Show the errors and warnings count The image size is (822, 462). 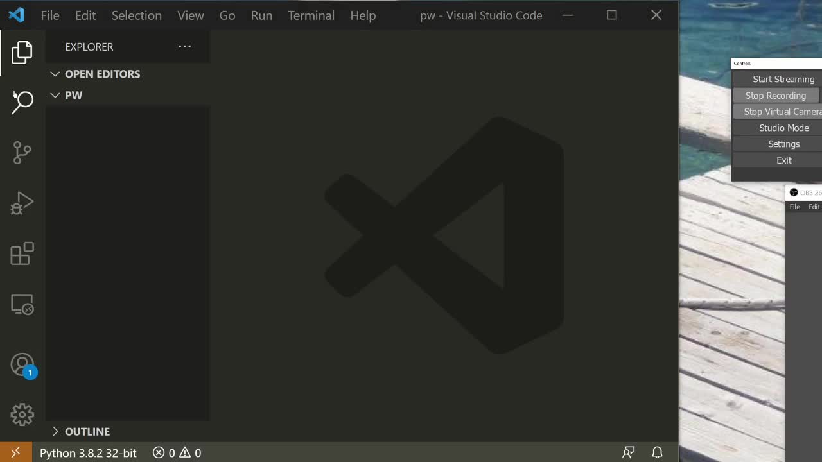[x=177, y=453]
